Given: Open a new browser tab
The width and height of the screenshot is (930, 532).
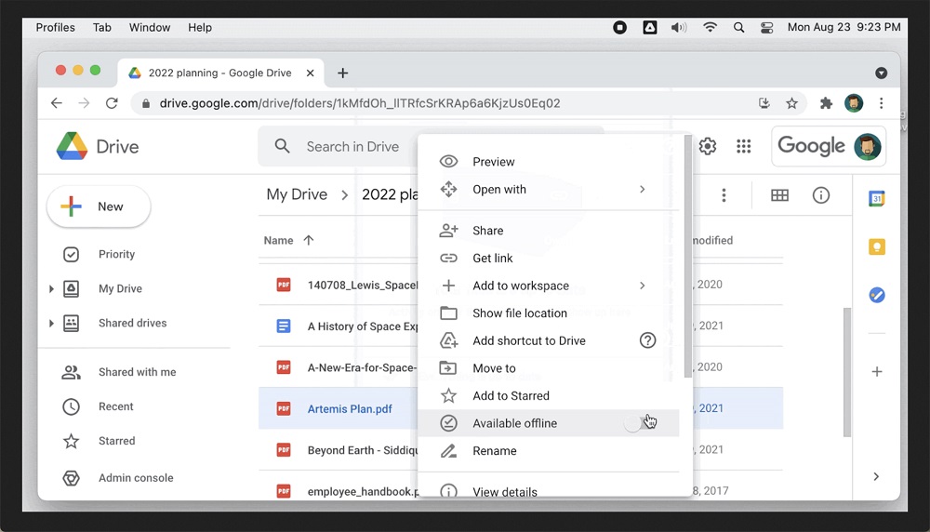Looking at the screenshot, I should coord(342,73).
